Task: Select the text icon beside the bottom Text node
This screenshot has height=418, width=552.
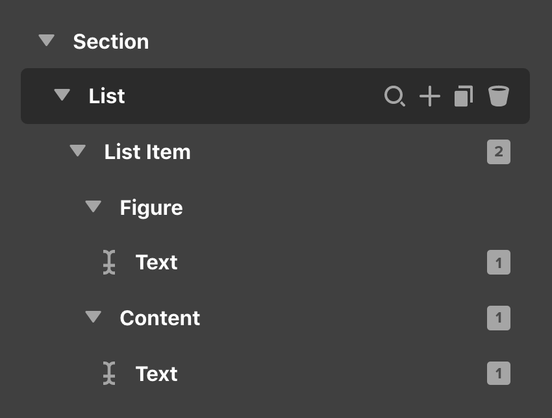Action: click(x=110, y=374)
